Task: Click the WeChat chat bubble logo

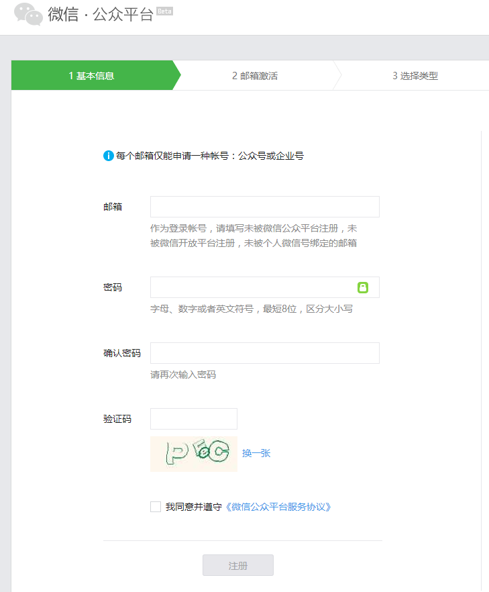Action: pyautogui.click(x=28, y=14)
